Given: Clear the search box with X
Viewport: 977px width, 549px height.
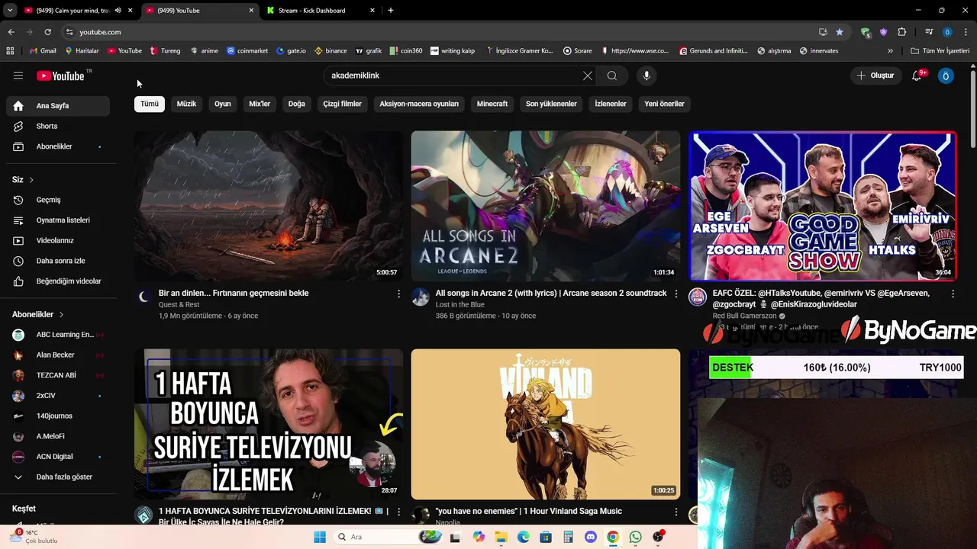Looking at the screenshot, I should coord(588,75).
